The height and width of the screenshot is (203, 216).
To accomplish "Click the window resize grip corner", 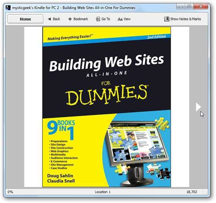I will [206, 193].
